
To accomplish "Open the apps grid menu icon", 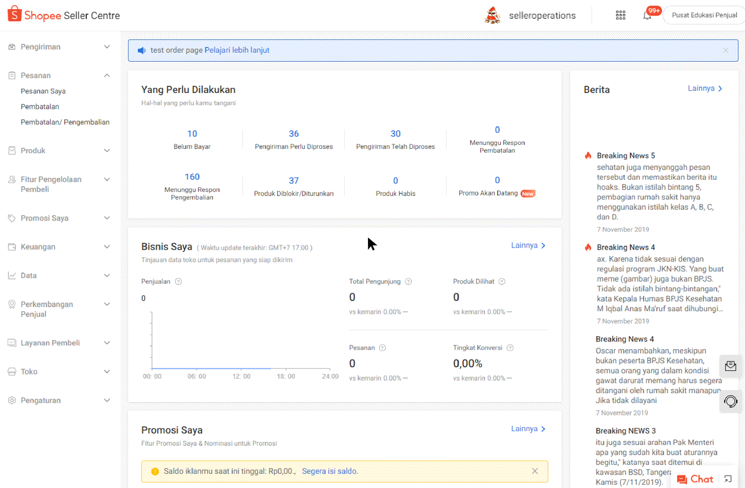I will (x=620, y=15).
